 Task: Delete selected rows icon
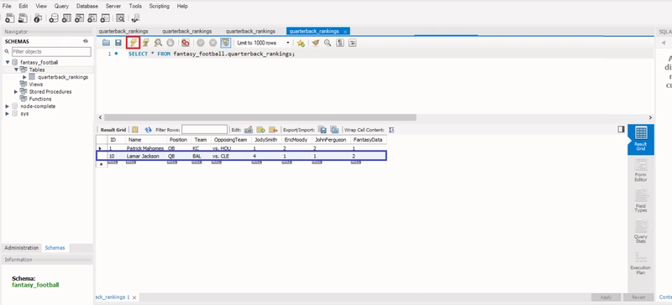[x=273, y=130]
